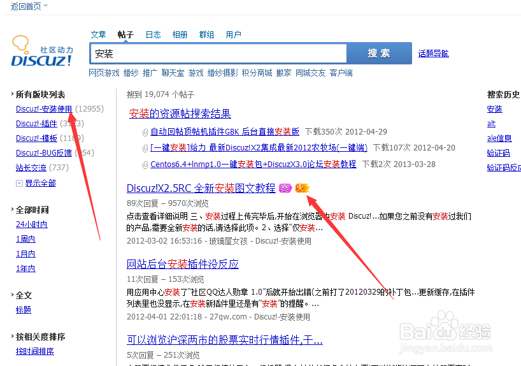Image resolution: width=521 pixels, height=366 pixels.
Task: Open [一键安装]给力 最新Discuz!X2 resource link
Action: point(259,148)
